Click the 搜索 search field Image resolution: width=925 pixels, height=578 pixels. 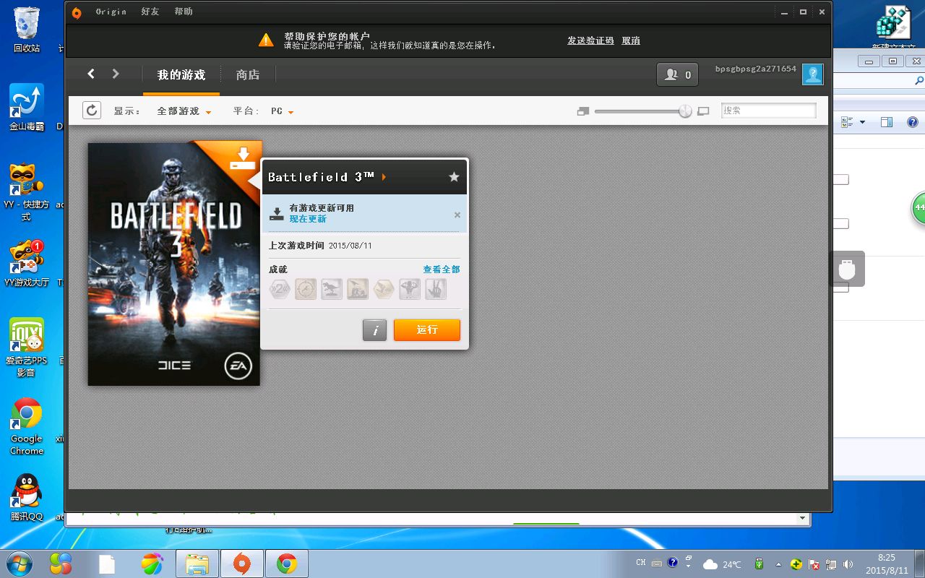[x=768, y=111]
